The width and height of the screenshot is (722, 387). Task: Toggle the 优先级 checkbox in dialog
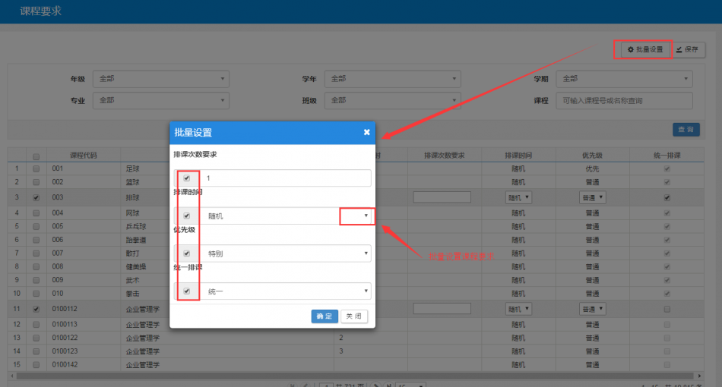[x=187, y=253]
